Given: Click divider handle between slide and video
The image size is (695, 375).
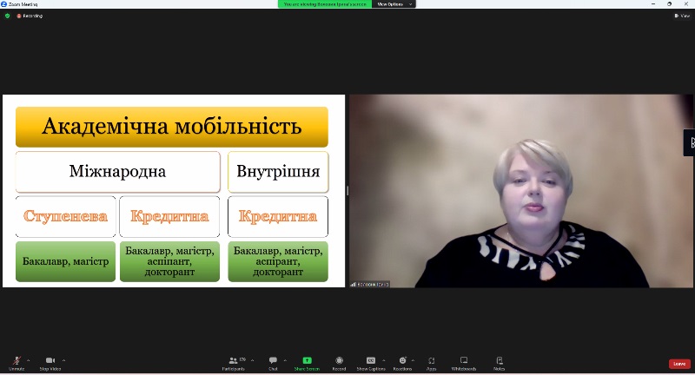Looking at the screenshot, I should coord(347,191).
